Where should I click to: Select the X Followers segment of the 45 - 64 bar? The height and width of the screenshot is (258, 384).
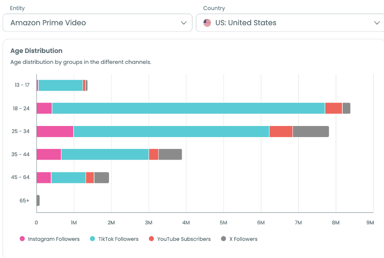(x=102, y=178)
